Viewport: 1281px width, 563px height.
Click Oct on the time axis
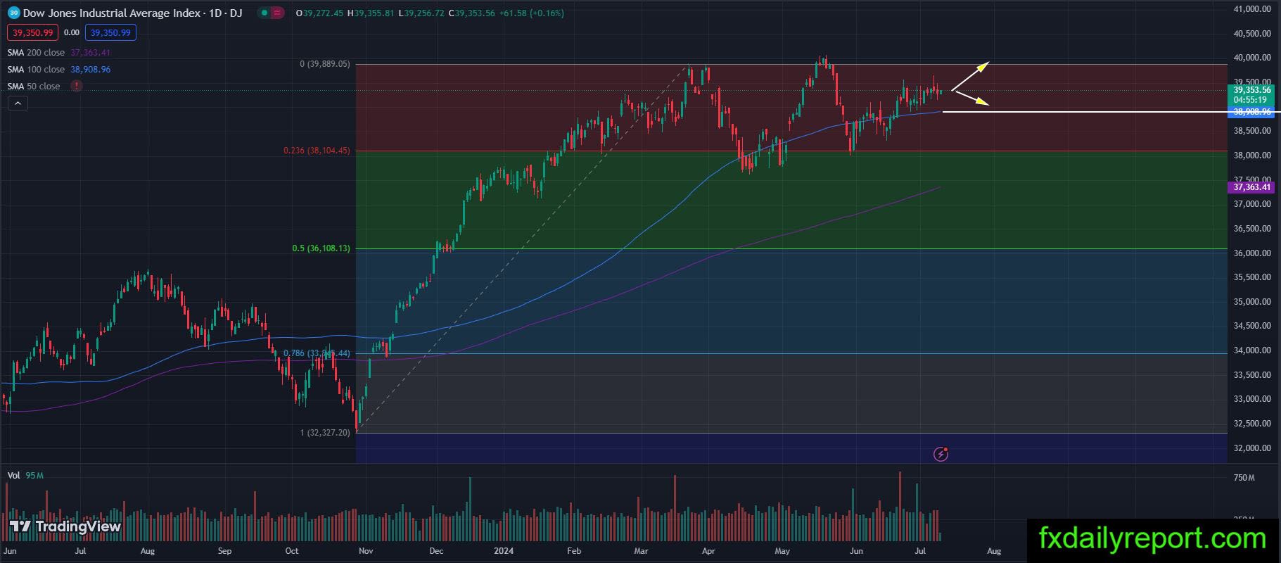tap(291, 551)
